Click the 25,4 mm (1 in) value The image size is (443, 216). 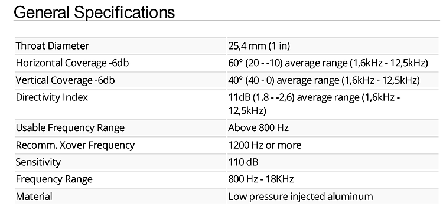[x=259, y=46]
